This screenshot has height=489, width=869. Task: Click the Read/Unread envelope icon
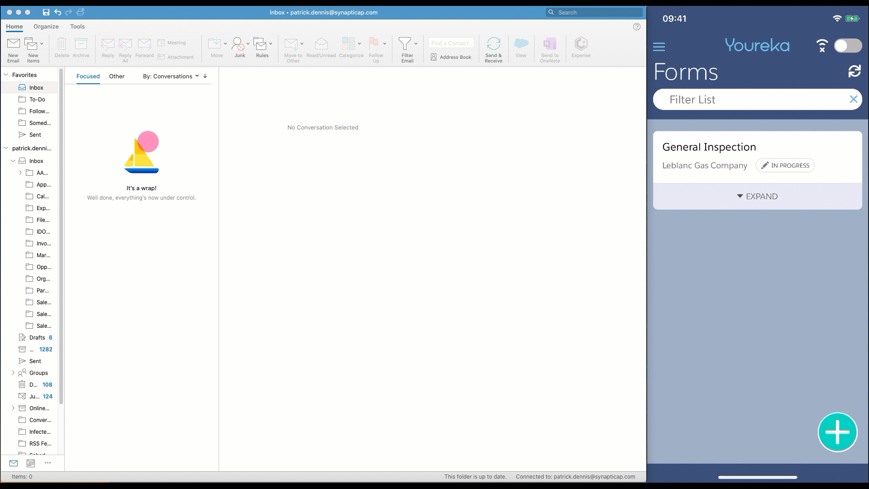coord(321,44)
